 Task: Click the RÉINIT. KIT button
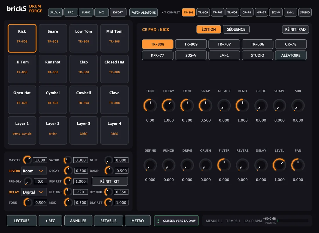tap(110, 181)
